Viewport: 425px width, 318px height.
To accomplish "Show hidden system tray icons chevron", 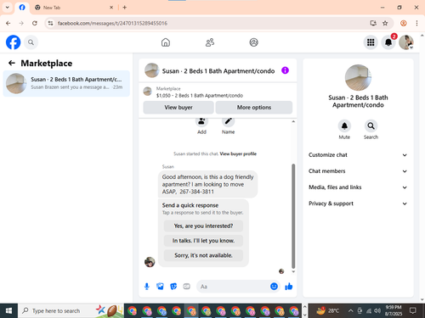I will click(350, 311).
